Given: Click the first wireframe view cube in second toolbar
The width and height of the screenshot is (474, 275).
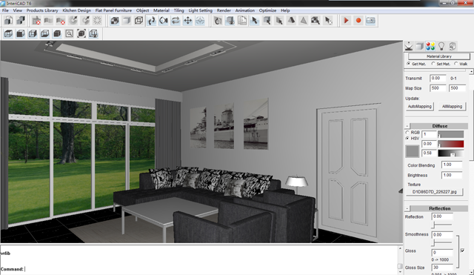Looking at the screenshot, I should (8, 33).
